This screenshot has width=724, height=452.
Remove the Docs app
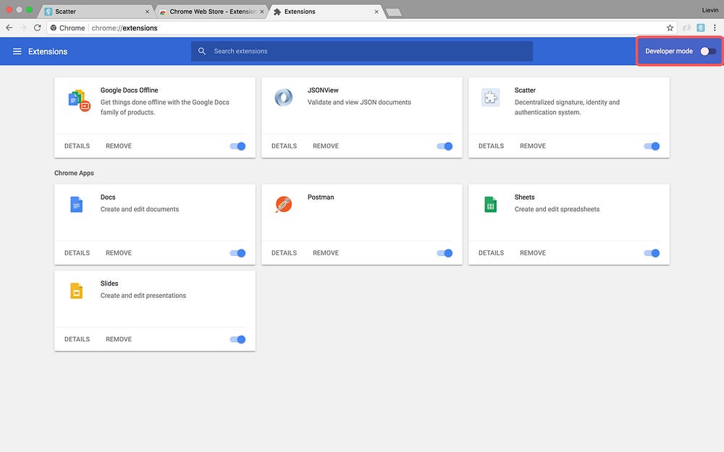119,253
